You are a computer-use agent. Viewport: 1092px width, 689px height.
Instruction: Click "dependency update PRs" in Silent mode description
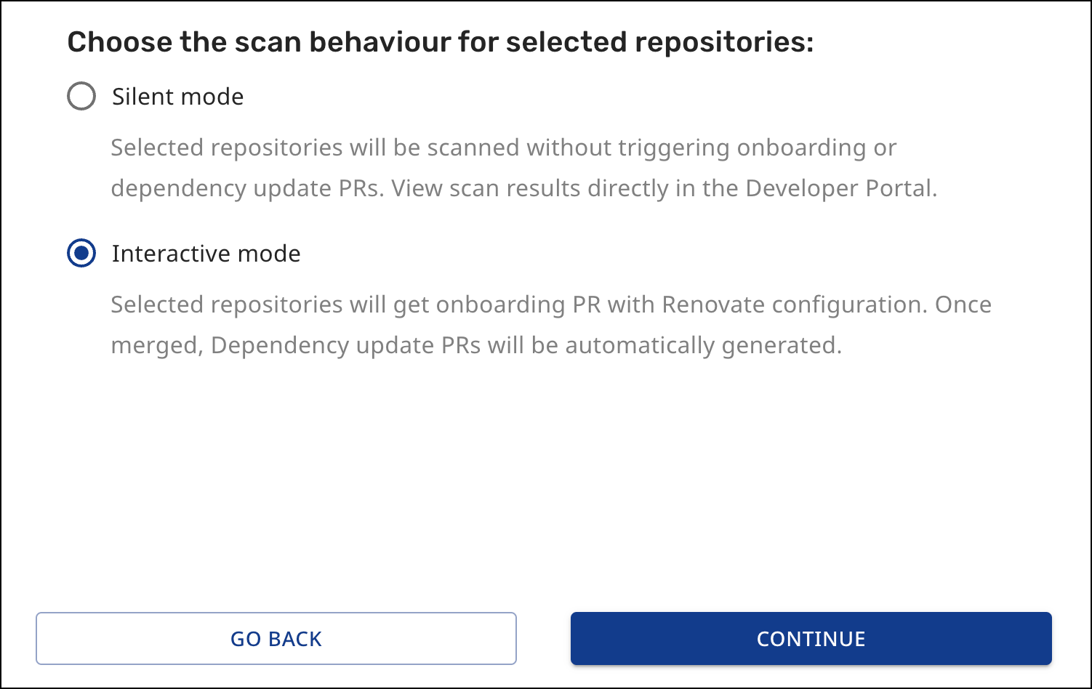(x=246, y=188)
